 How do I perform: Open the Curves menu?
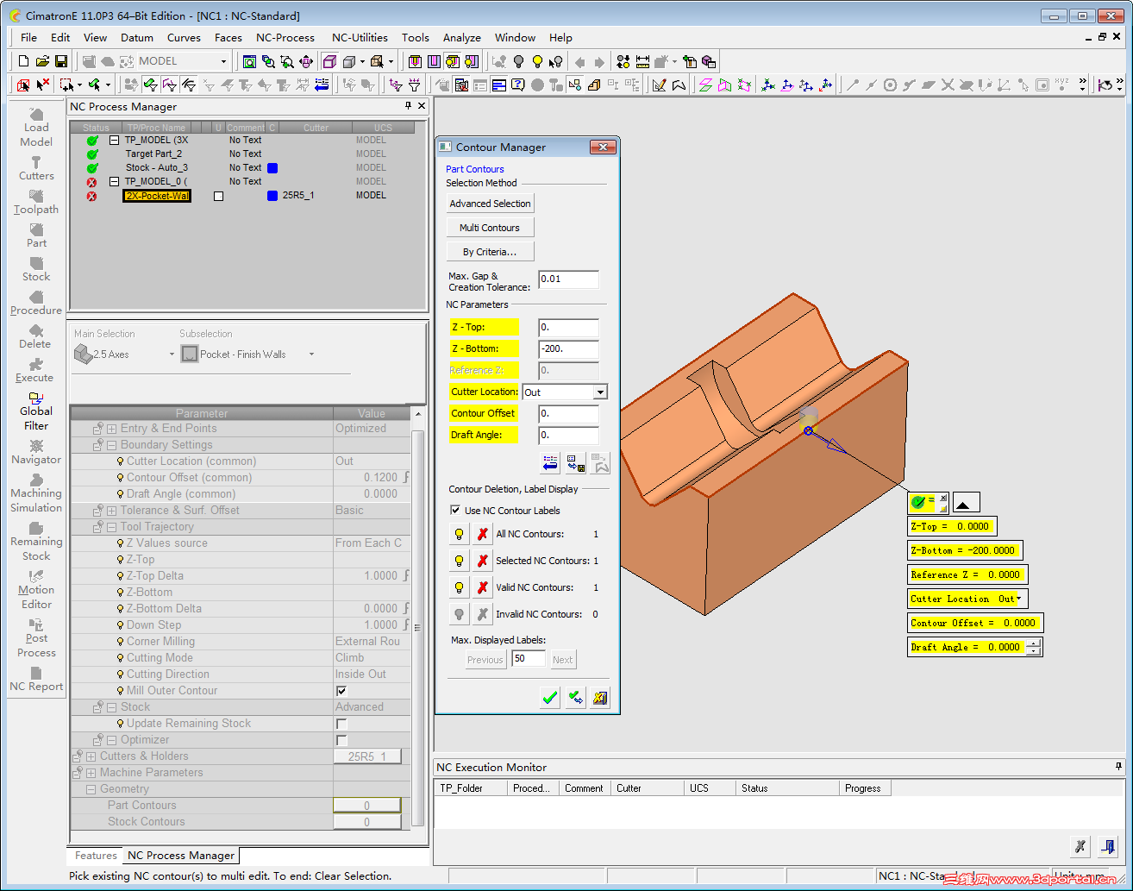click(184, 38)
